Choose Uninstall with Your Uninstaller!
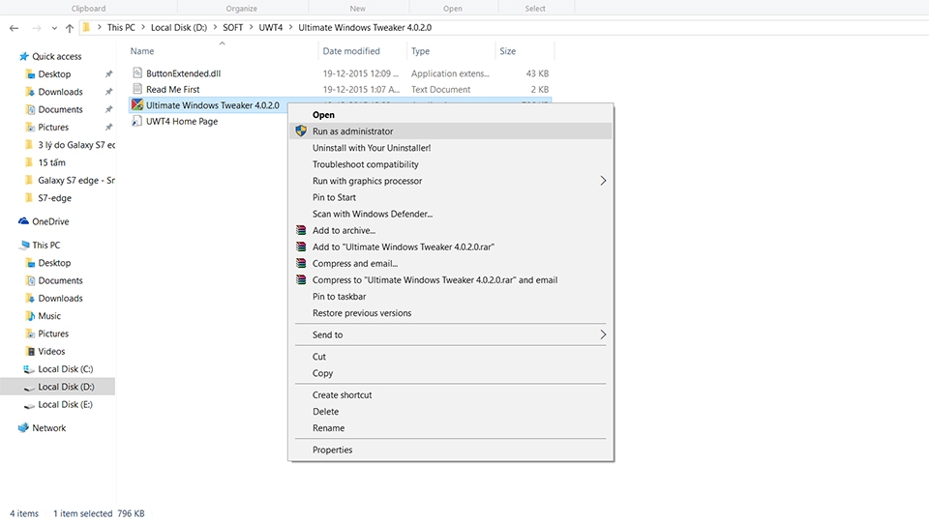The height and width of the screenshot is (522, 929). click(x=450, y=148)
